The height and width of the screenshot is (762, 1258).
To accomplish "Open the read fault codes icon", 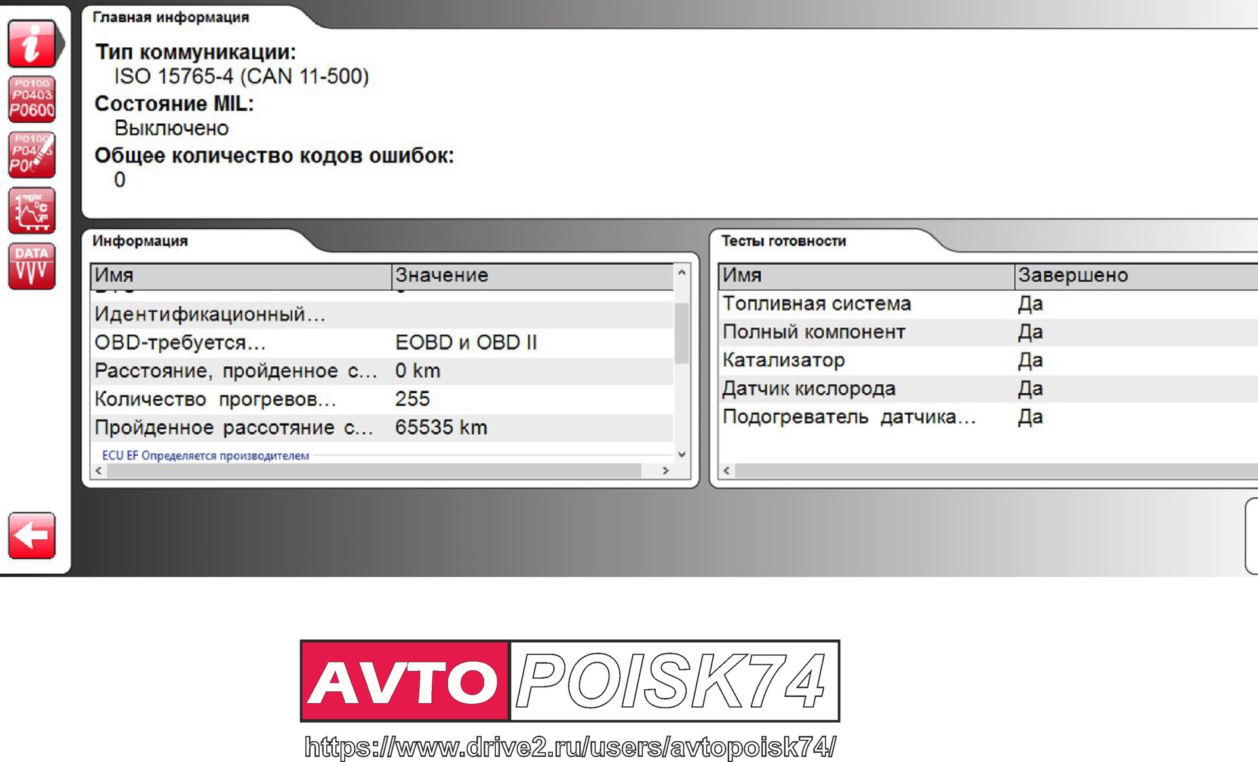I will click(x=31, y=100).
